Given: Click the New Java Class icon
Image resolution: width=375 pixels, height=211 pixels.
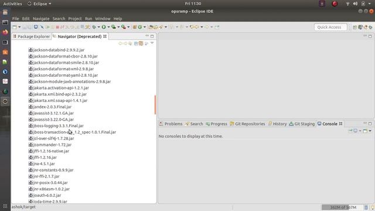Looking at the screenshot, I should pyautogui.click(x=140, y=27).
